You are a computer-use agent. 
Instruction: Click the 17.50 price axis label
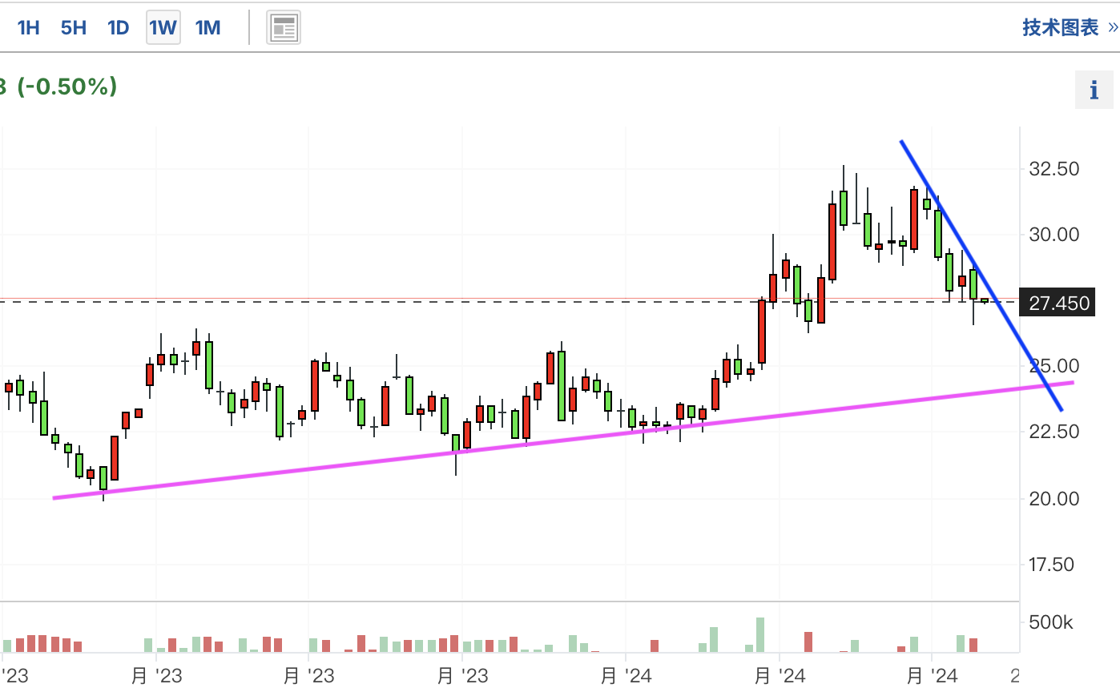(1051, 564)
